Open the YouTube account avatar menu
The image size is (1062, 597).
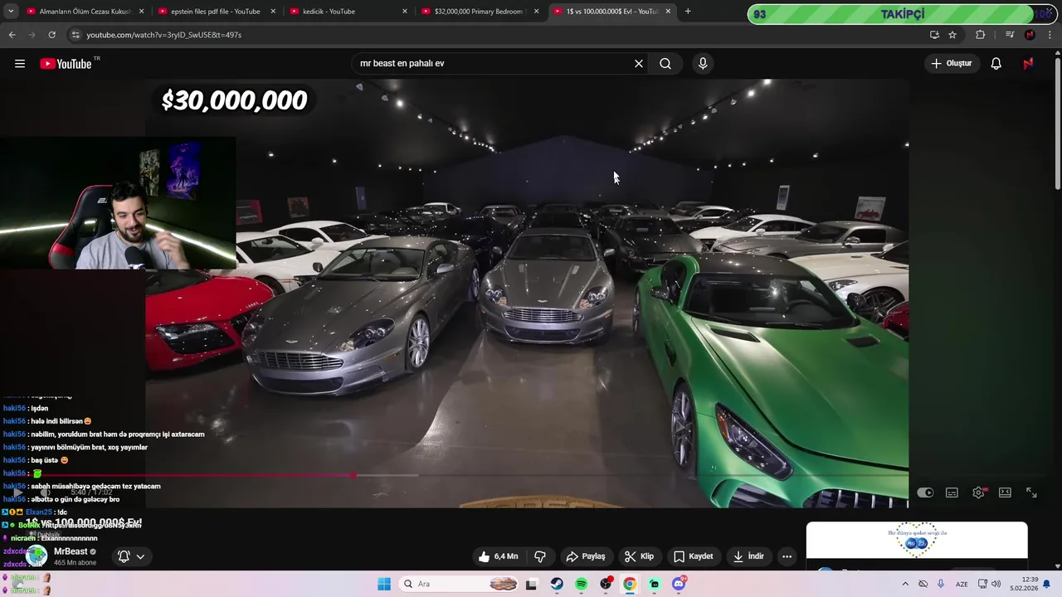[1028, 64]
